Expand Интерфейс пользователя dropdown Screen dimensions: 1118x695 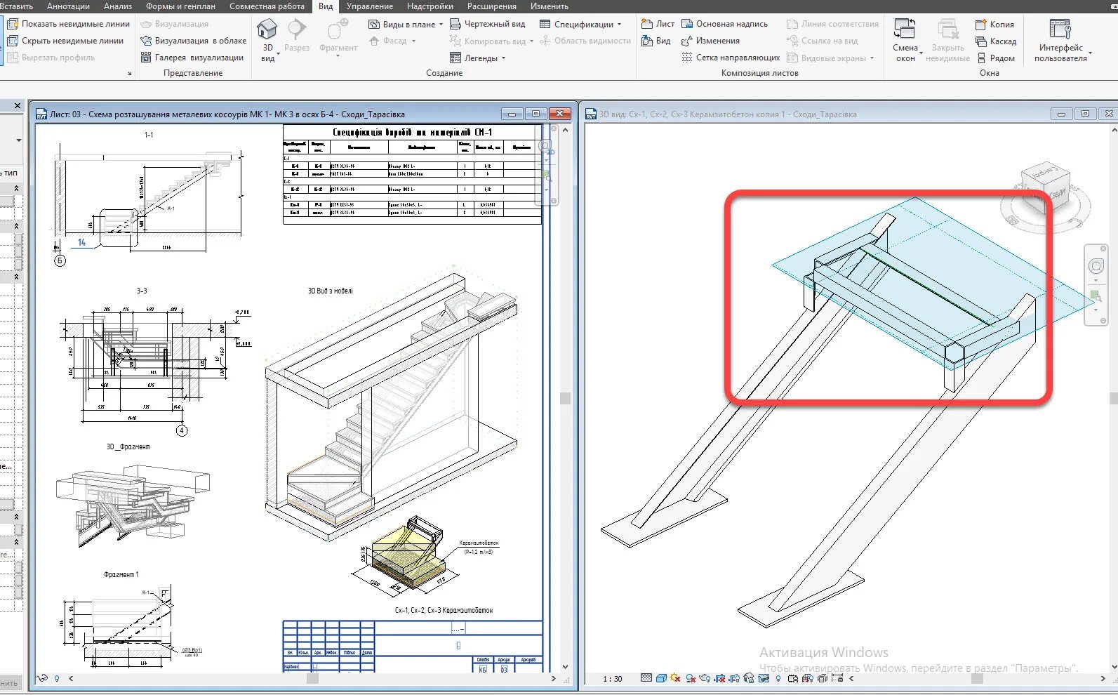point(1090,53)
